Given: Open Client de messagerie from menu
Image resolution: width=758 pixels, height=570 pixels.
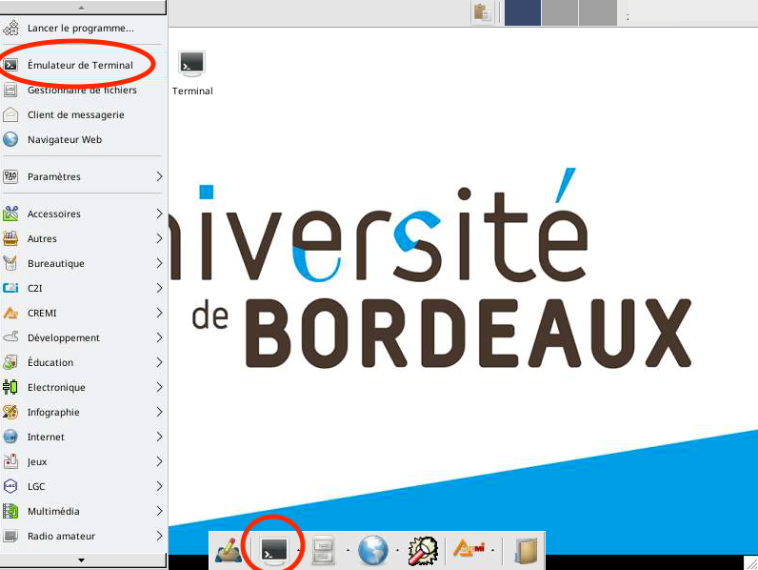Looking at the screenshot, I should 76,114.
